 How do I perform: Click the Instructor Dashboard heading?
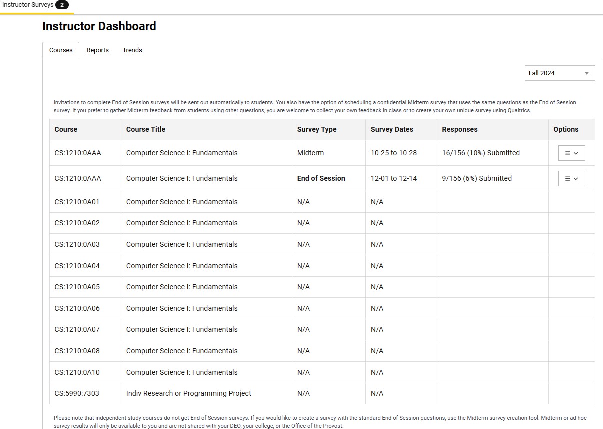pos(99,26)
